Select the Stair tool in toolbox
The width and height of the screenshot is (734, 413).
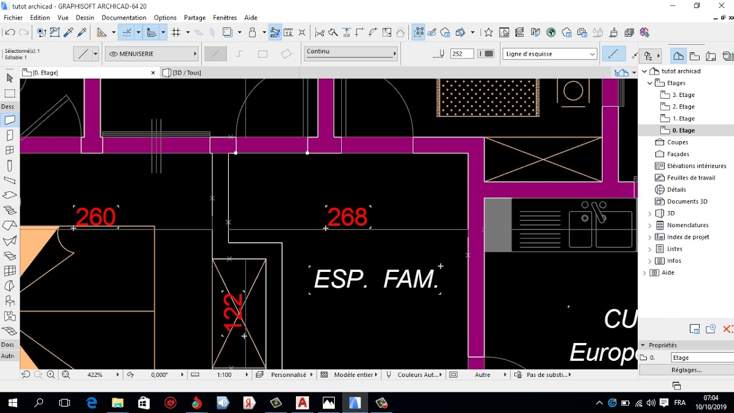point(10,211)
